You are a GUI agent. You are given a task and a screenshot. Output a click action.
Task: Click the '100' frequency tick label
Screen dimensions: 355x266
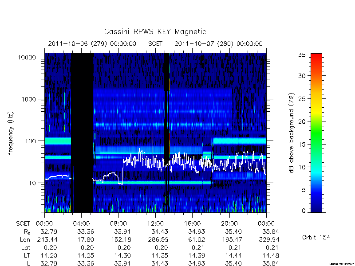[x=30, y=141]
